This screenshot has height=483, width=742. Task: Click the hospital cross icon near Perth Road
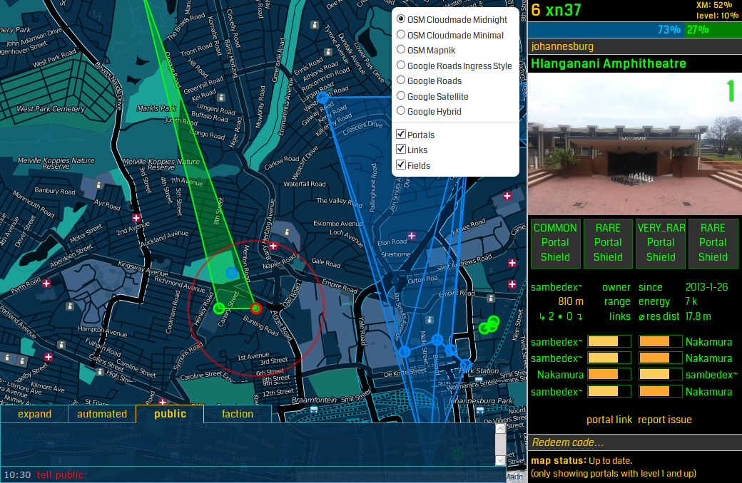point(46,284)
